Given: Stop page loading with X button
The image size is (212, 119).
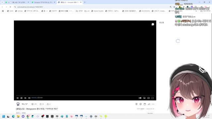Looking at the screenshot, I should coord(10,7).
